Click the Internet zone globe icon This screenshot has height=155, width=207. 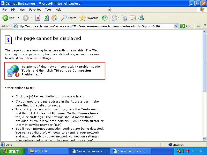[x=170, y=145]
